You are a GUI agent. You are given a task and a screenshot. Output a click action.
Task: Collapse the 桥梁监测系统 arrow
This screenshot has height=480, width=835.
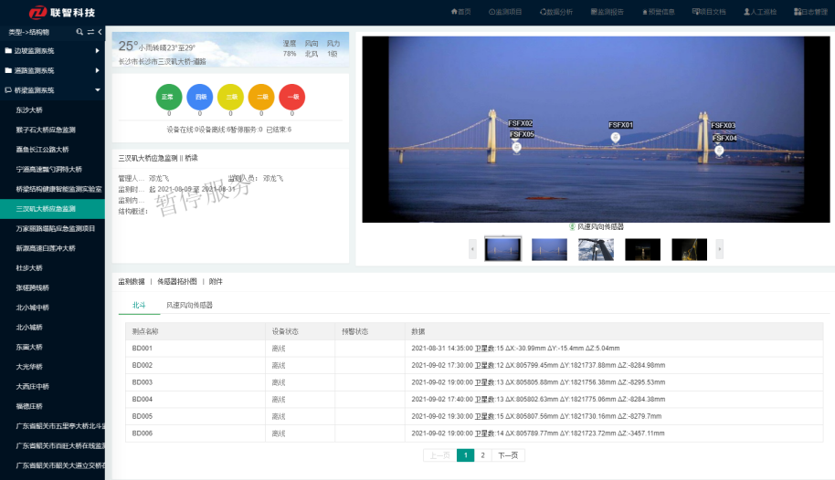pos(98,90)
